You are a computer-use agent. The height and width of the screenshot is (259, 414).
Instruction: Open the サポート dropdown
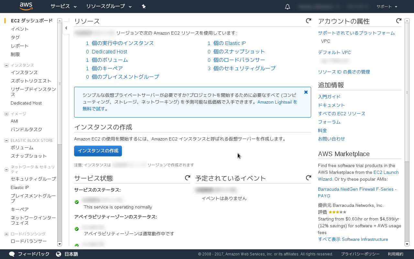tap(387, 6)
